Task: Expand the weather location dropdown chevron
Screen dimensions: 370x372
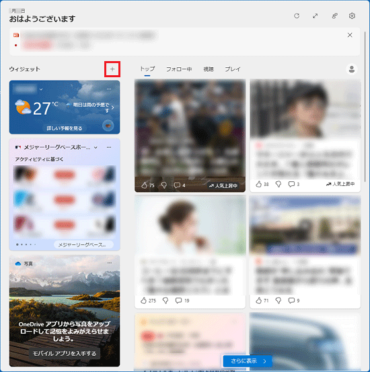Action: (41, 89)
